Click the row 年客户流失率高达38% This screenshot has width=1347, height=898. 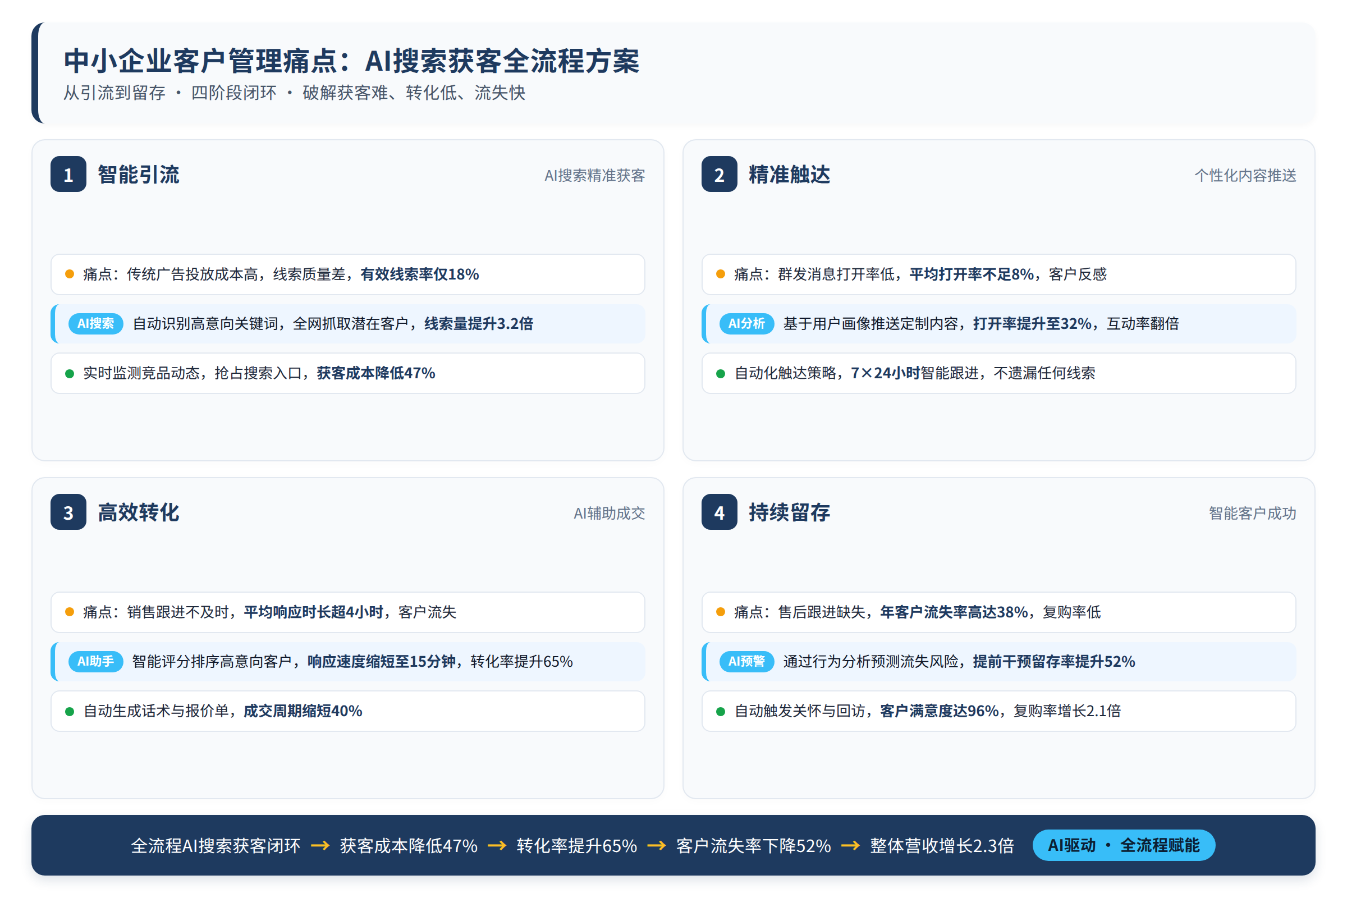point(999,612)
